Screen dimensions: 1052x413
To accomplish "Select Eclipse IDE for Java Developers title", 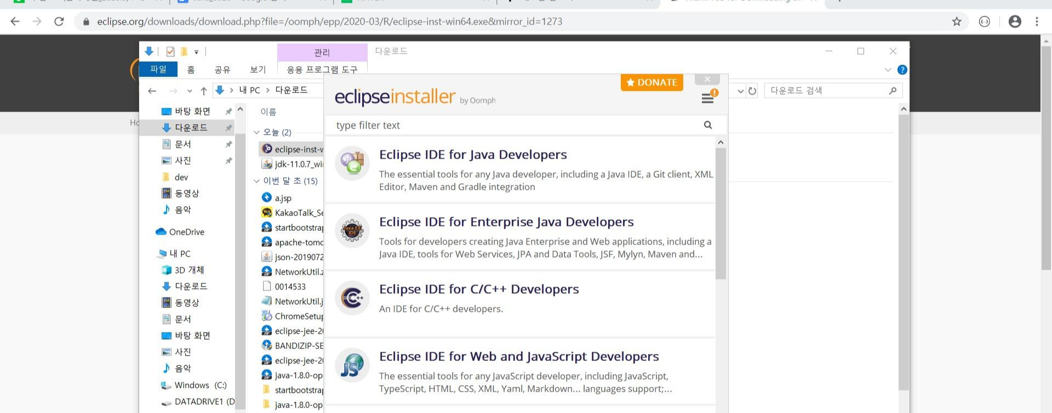I will [473, 155].
